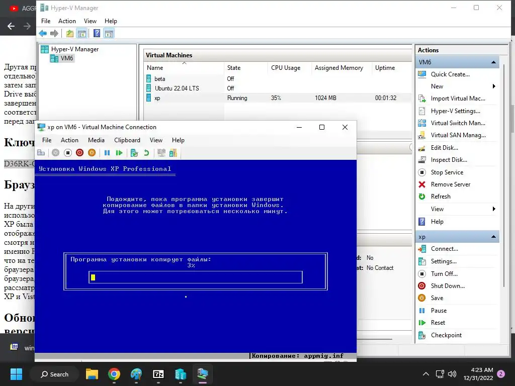The width and height of the screenshot is (515, 386).
Task: Click the grey Start icon in VM toolbar
Action: tap(55, 153)
